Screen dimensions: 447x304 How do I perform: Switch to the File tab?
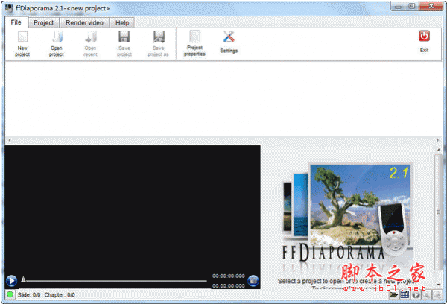16,22
